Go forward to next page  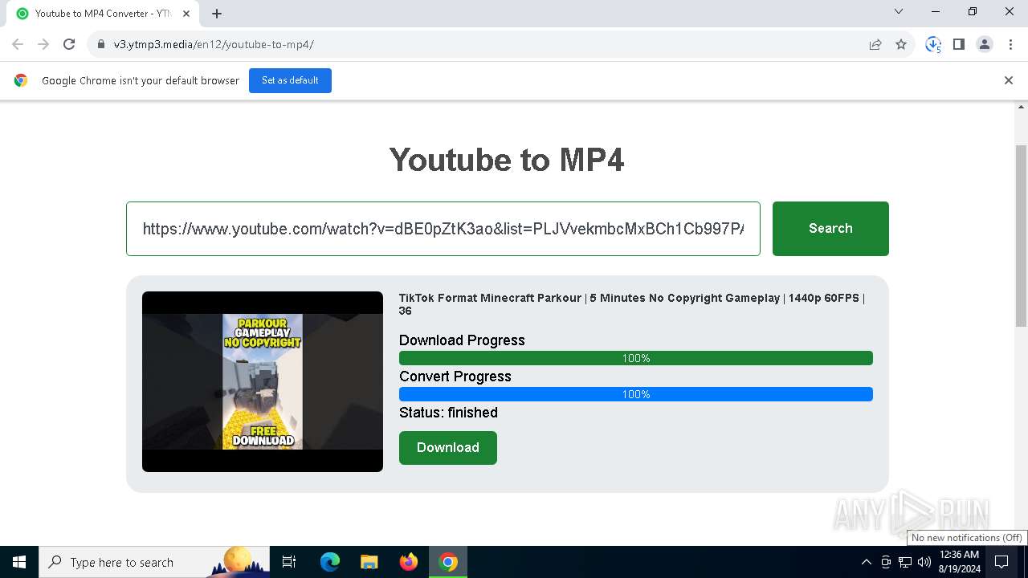tap(43, 44)
